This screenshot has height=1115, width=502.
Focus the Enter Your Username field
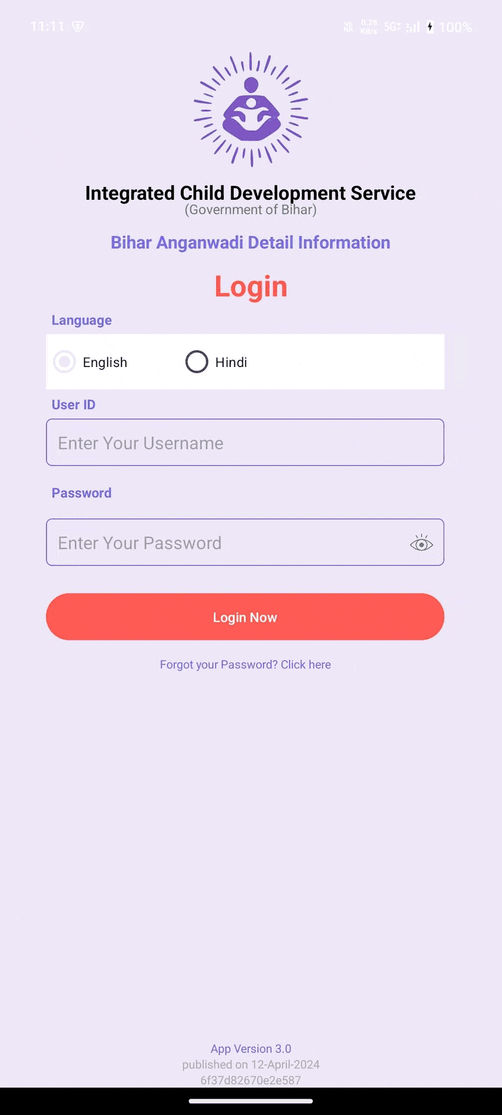pos(245,443)
